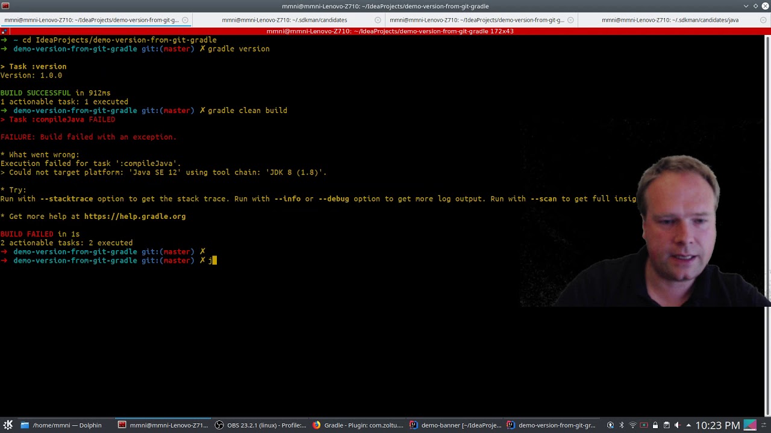Close the third terminal tab

point(570,20)
